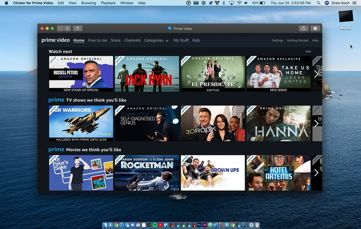Click the Bluetooth menu bar icon
361x229 pixels.
point(224,3)
